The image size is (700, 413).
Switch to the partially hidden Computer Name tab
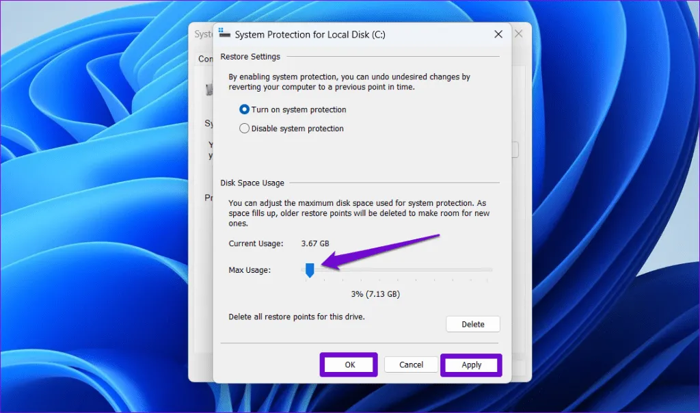pos(205,59)
